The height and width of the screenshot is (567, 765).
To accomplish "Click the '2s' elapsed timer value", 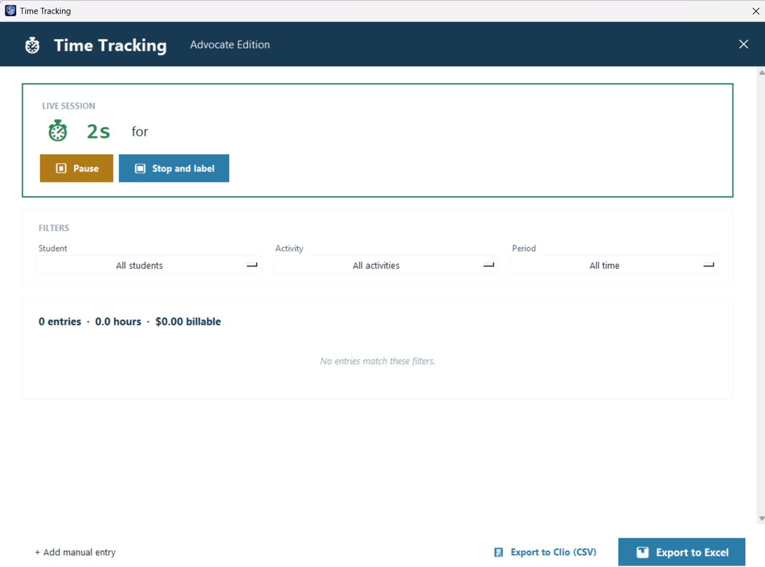I will coord(99,131).
